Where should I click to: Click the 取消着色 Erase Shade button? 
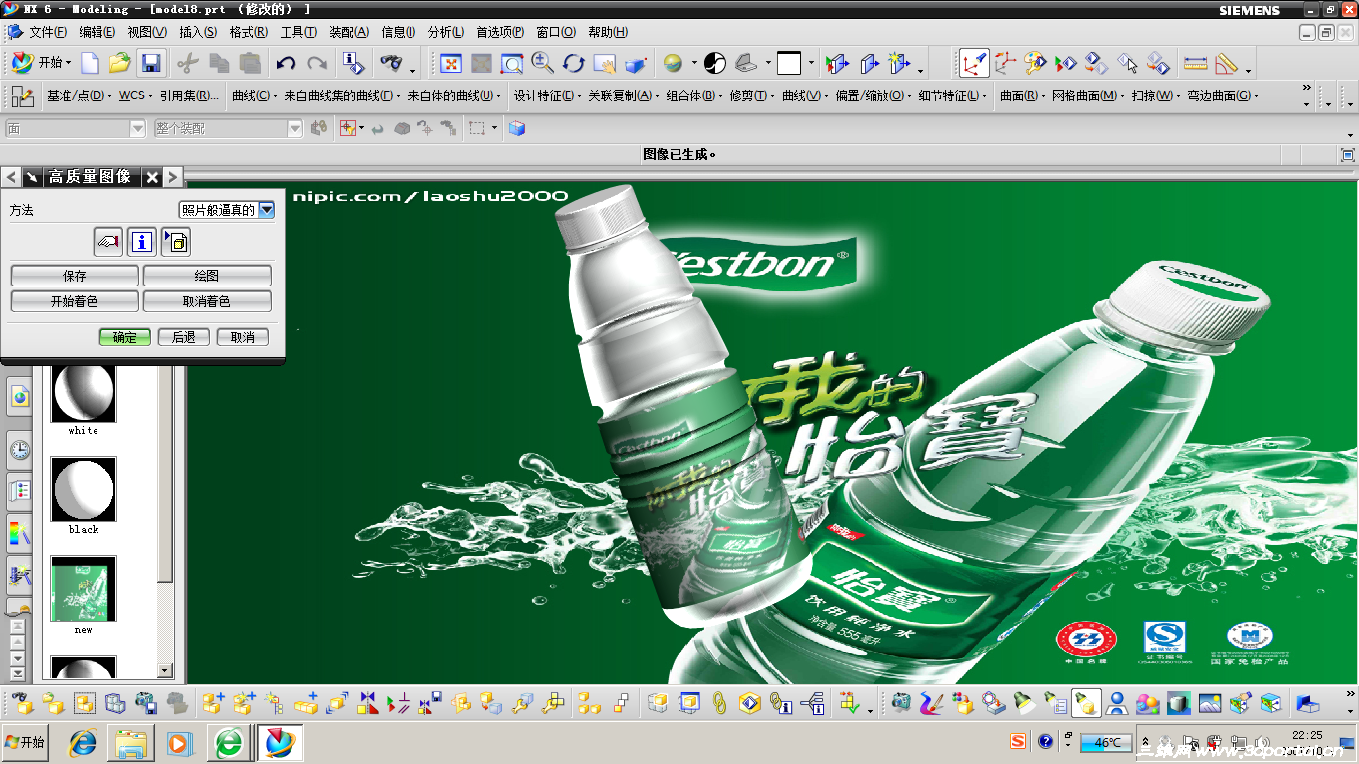click(x=207, y=301)
